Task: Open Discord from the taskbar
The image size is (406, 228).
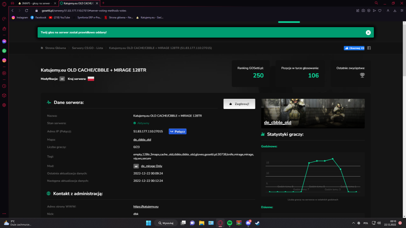Action: tap(248, 223)
